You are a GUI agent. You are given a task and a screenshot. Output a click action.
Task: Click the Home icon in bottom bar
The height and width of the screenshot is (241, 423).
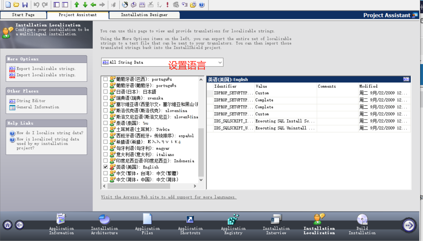click(7, 225)
